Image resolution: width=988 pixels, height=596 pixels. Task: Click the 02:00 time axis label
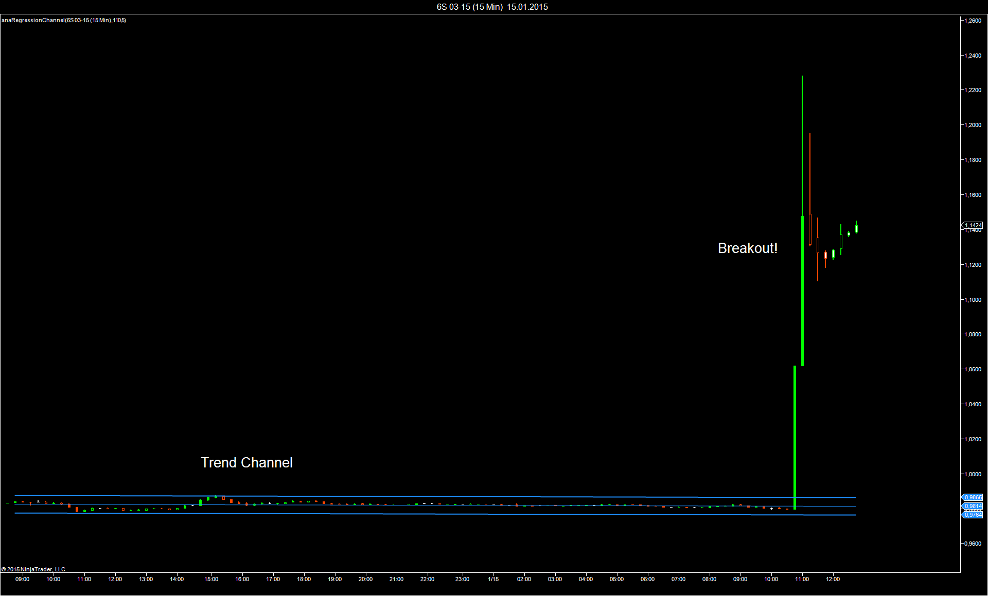(x=524, y=579)
